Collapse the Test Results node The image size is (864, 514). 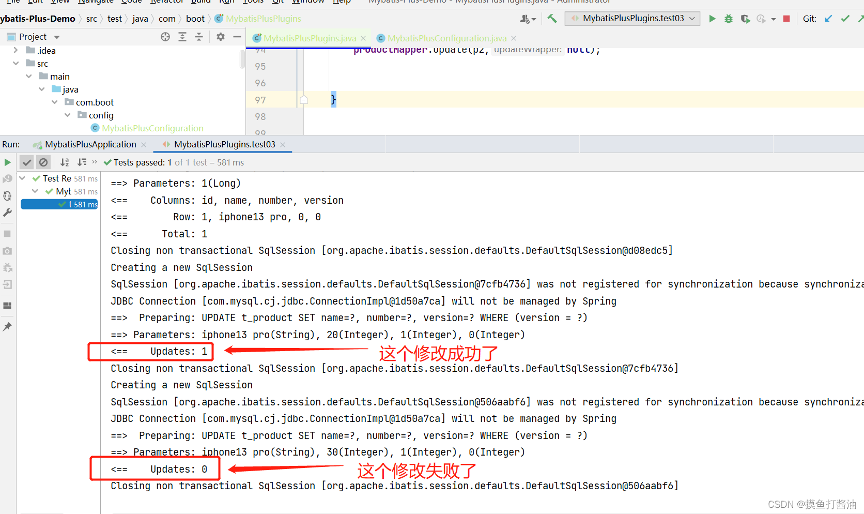(x=22, y=178)
